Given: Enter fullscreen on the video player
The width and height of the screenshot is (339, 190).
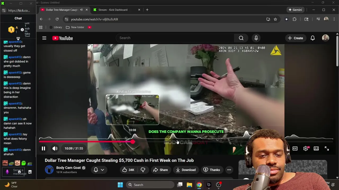Looking at the screenshot, I should (x=327, y=149).
